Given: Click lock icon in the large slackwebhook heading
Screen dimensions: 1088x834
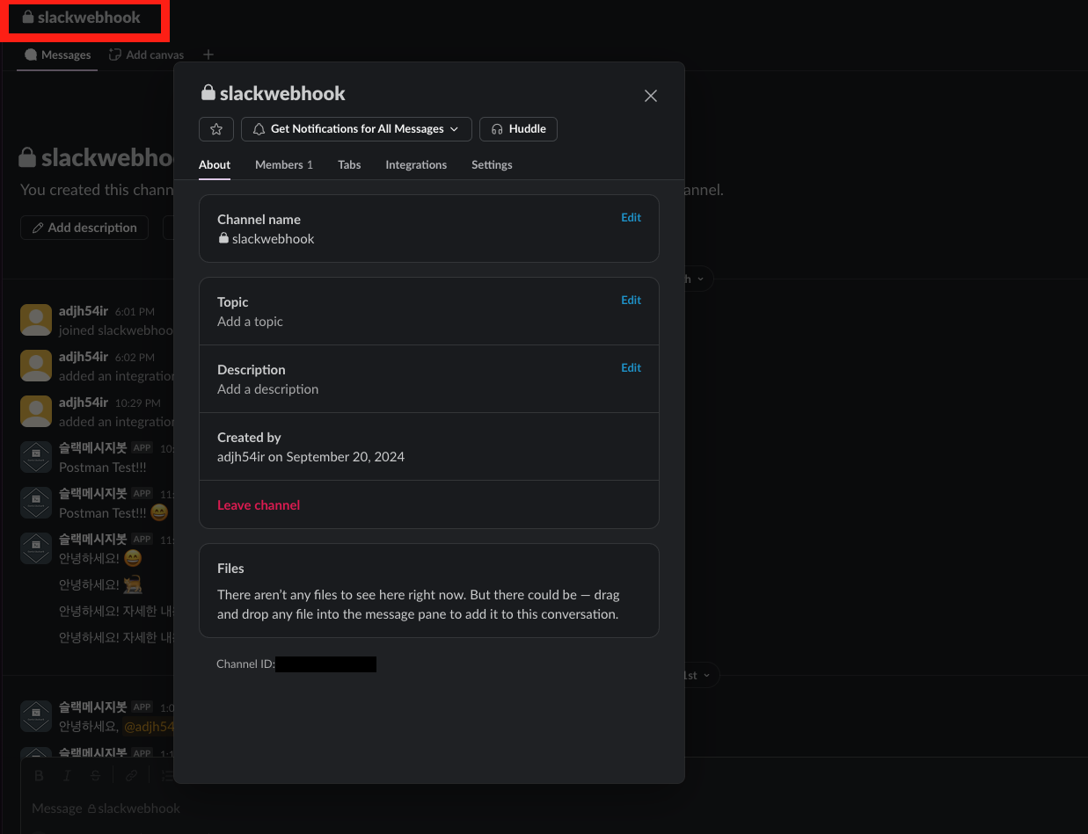Looking at the screenshot, I should click(28, 158).
